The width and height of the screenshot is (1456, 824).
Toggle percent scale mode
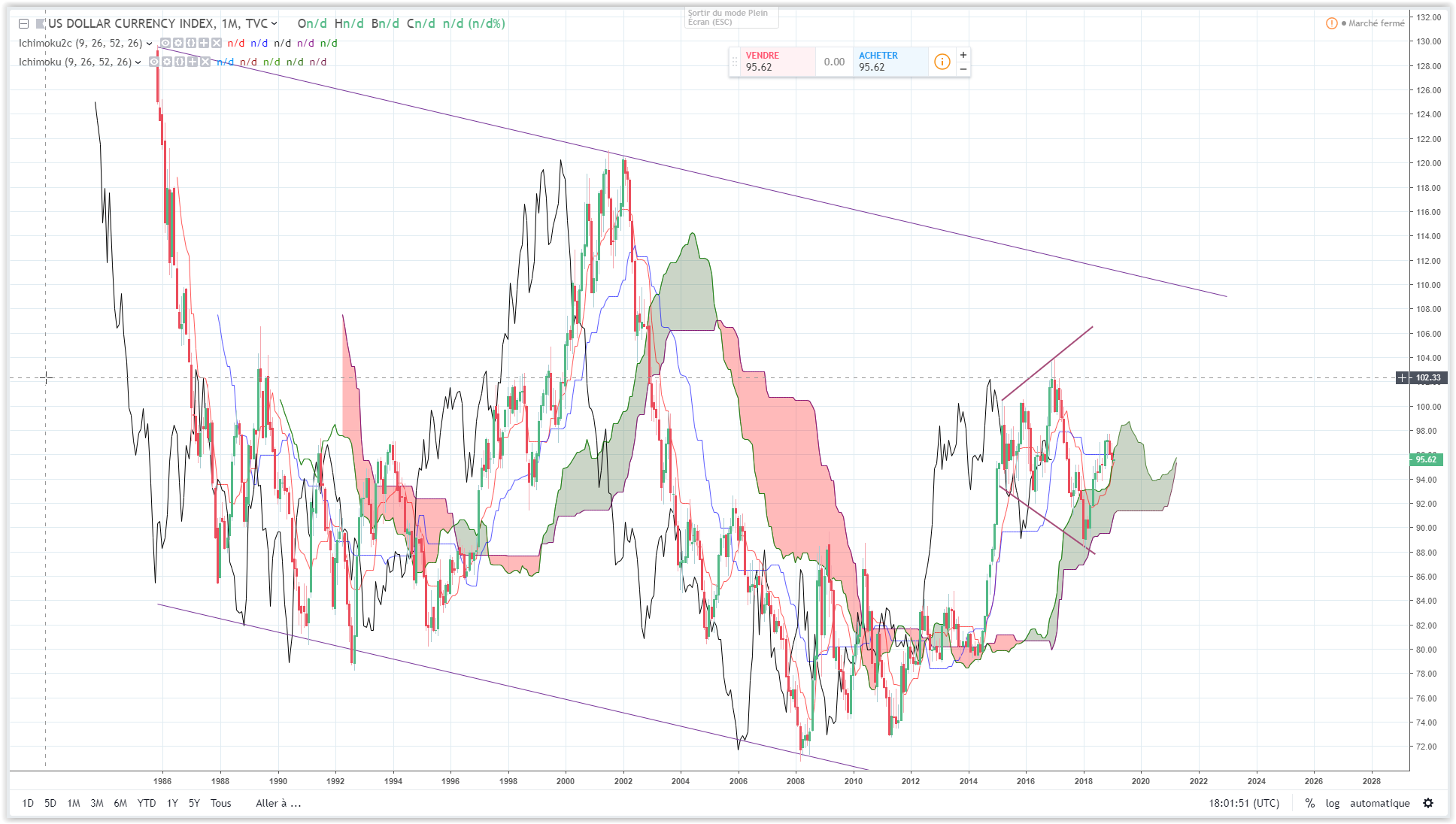click(1310, 803)
